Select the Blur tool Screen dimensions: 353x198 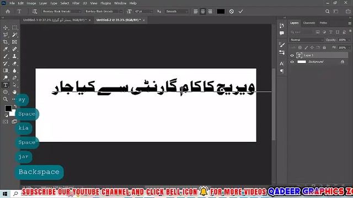coord(15,71)
